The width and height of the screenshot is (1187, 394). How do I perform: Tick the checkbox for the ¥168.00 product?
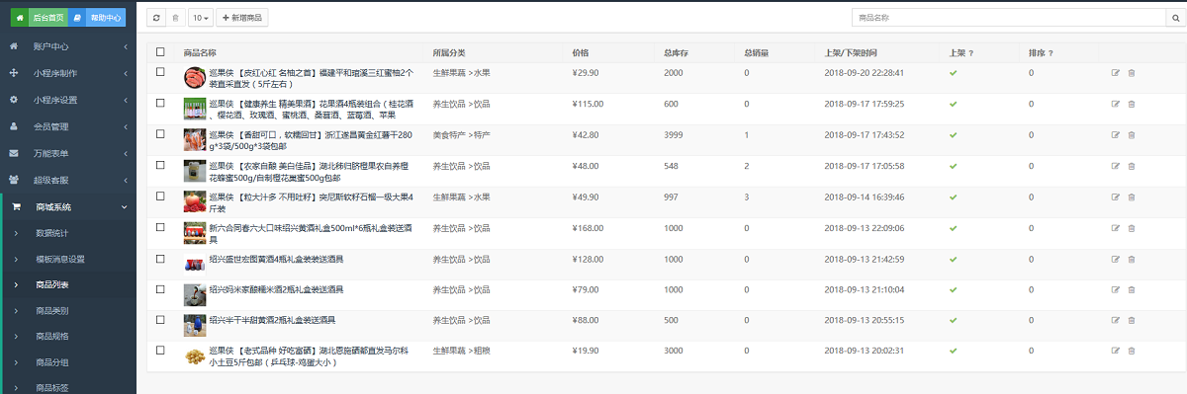point(160,227)
